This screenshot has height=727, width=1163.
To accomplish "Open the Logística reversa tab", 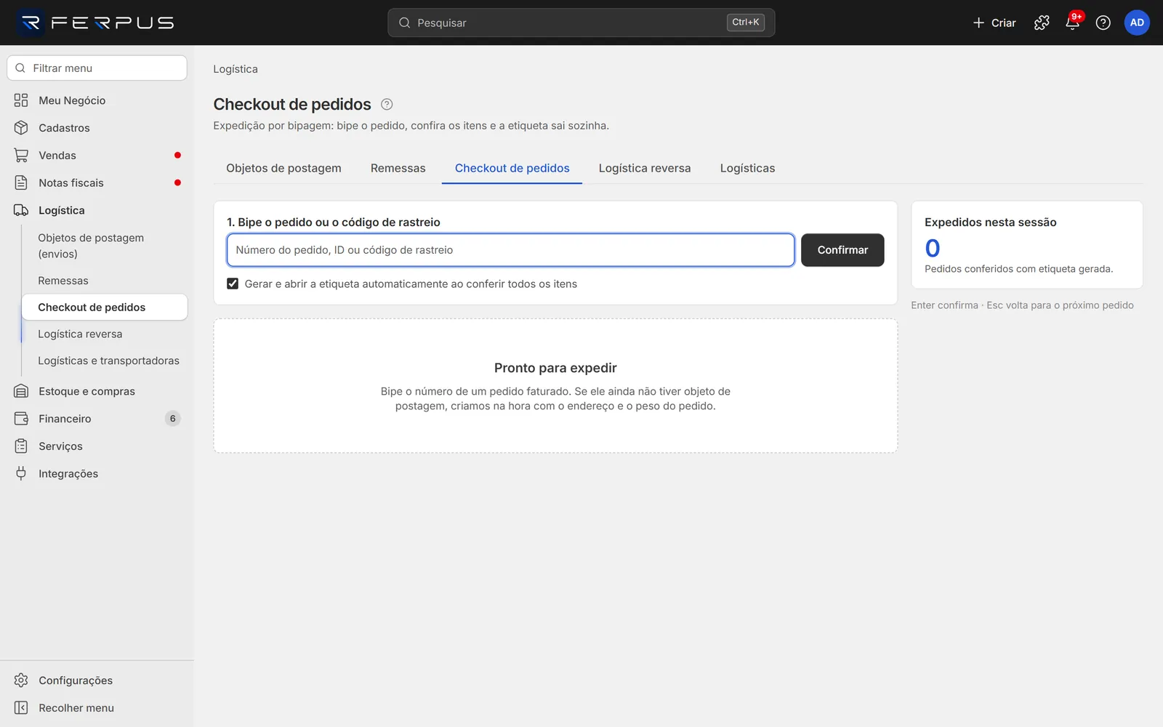I will click(x=645, y=168).
